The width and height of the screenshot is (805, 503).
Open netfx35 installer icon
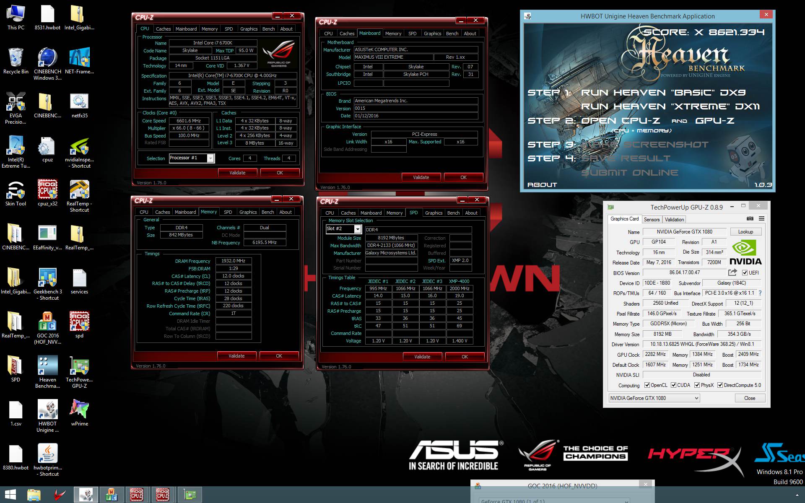[79, 105]
